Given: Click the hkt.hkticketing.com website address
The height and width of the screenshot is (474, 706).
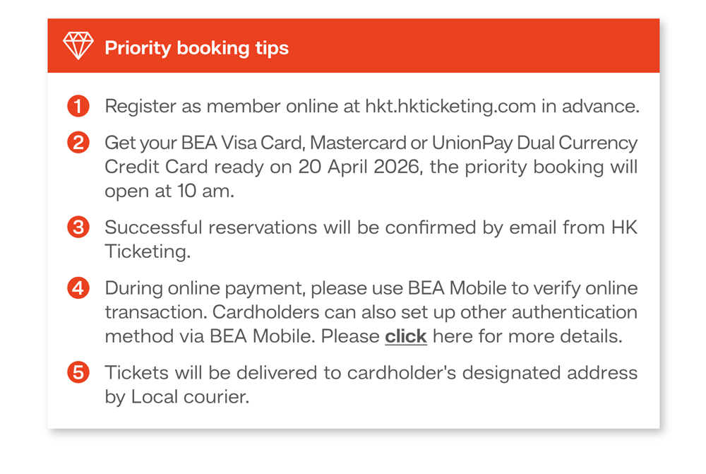Looking at the screenshot, I should click(450, 107).
